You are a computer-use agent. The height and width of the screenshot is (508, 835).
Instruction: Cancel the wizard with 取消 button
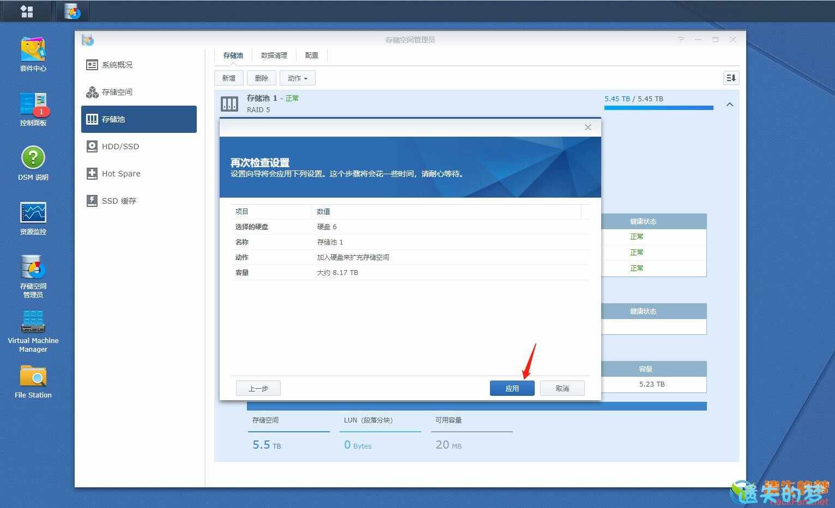tap(562, 388)
